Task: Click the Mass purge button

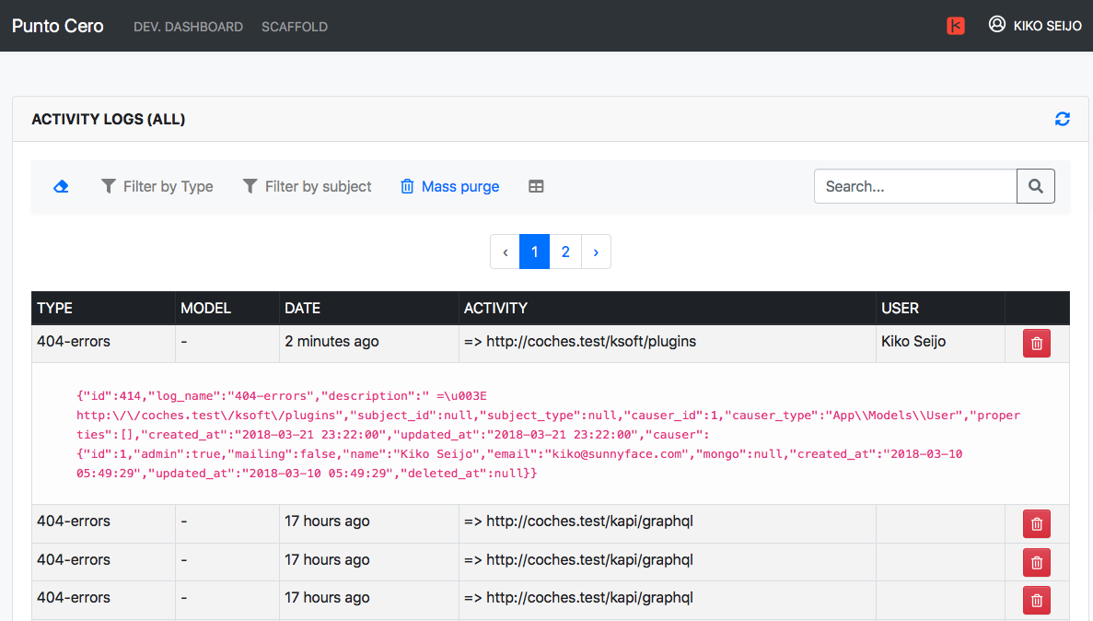Action: pos(450,186)
